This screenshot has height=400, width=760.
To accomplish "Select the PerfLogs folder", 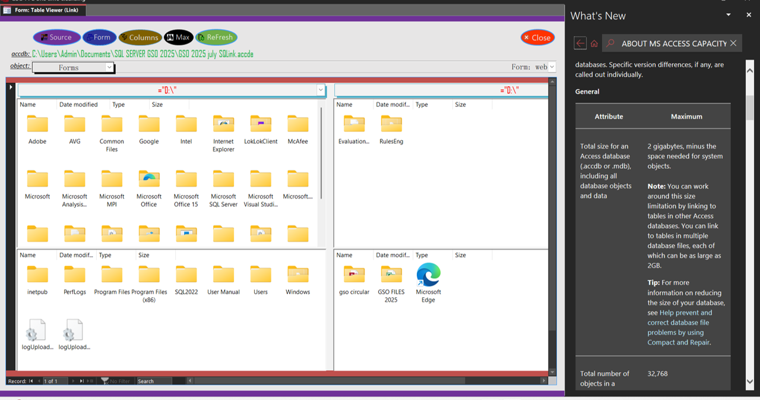I will click(x=75, y=281).
